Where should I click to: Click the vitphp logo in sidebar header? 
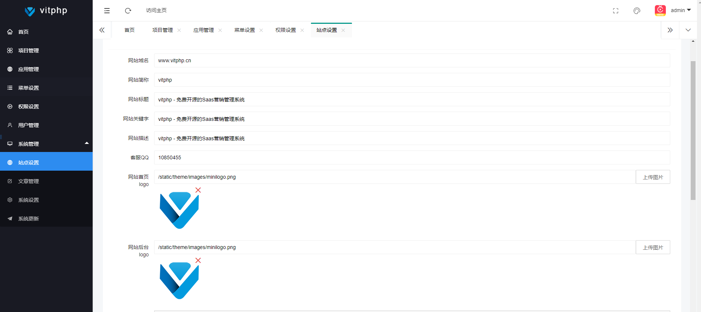(x=46, y=11)
